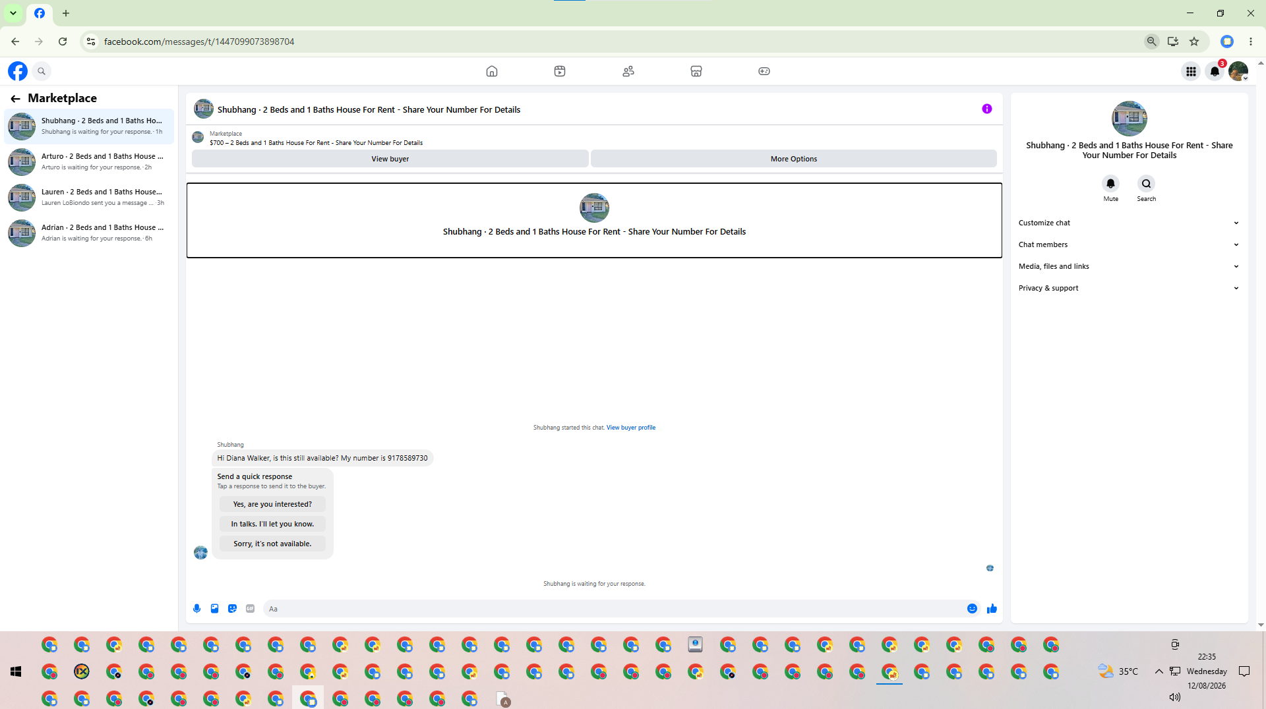Open Chrome zoom magnifier icon in address bar
Image resolution: width=1266 pixels, height=709 pixels.
point(1152,42)
